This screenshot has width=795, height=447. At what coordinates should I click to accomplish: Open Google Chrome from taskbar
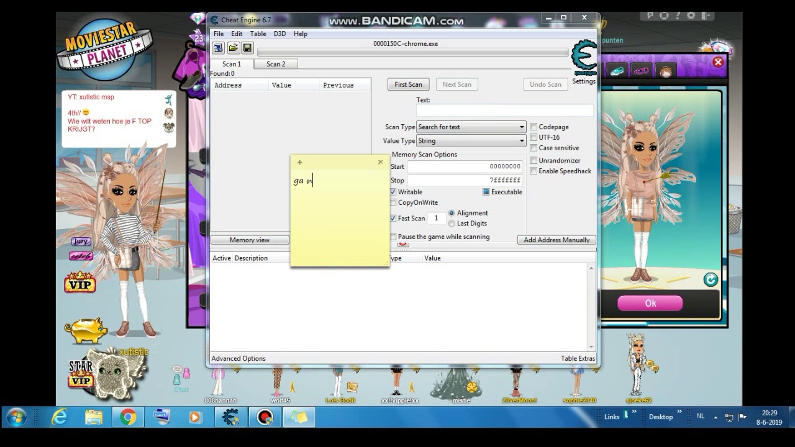128,417
